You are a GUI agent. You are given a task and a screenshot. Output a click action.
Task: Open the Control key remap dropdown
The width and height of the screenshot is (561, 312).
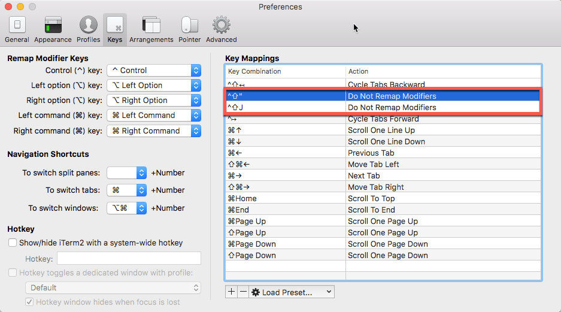pos(154,70)
